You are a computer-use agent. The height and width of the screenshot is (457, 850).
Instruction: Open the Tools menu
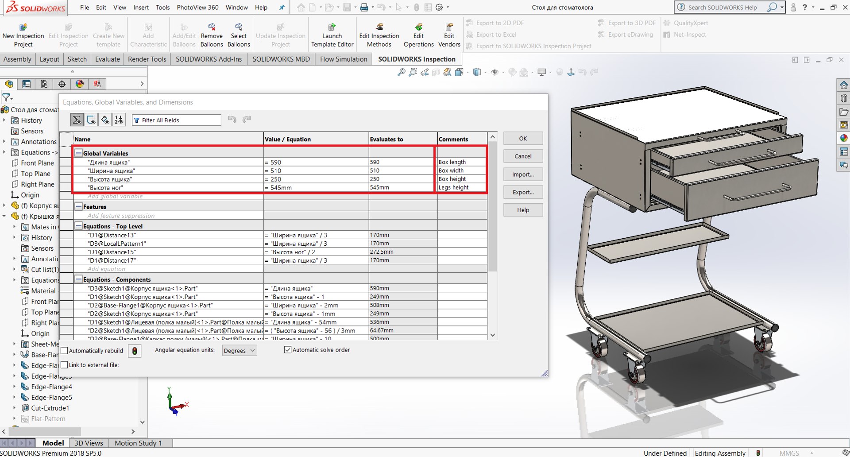click(x=162, y=8)
